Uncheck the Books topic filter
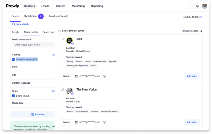The image size is (212, 134). tap(14, 96)
